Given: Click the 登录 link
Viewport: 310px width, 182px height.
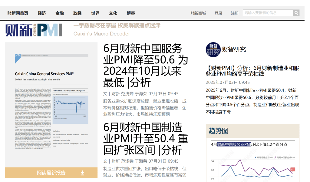Looking at the screenshot, I should (x=218, y=13).
